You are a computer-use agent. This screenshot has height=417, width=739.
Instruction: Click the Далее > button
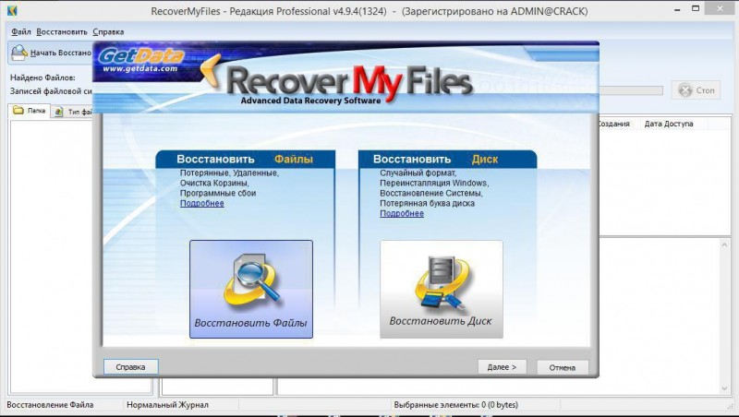(502, 366)
